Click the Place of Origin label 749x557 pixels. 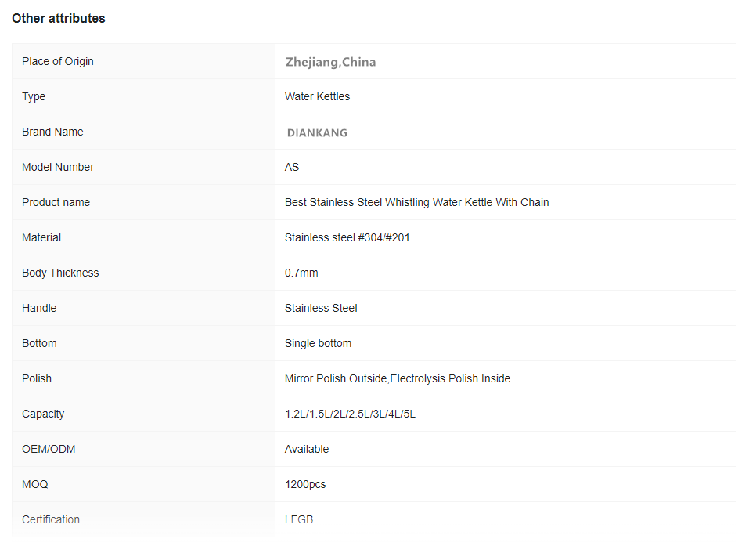pos(58,61)
